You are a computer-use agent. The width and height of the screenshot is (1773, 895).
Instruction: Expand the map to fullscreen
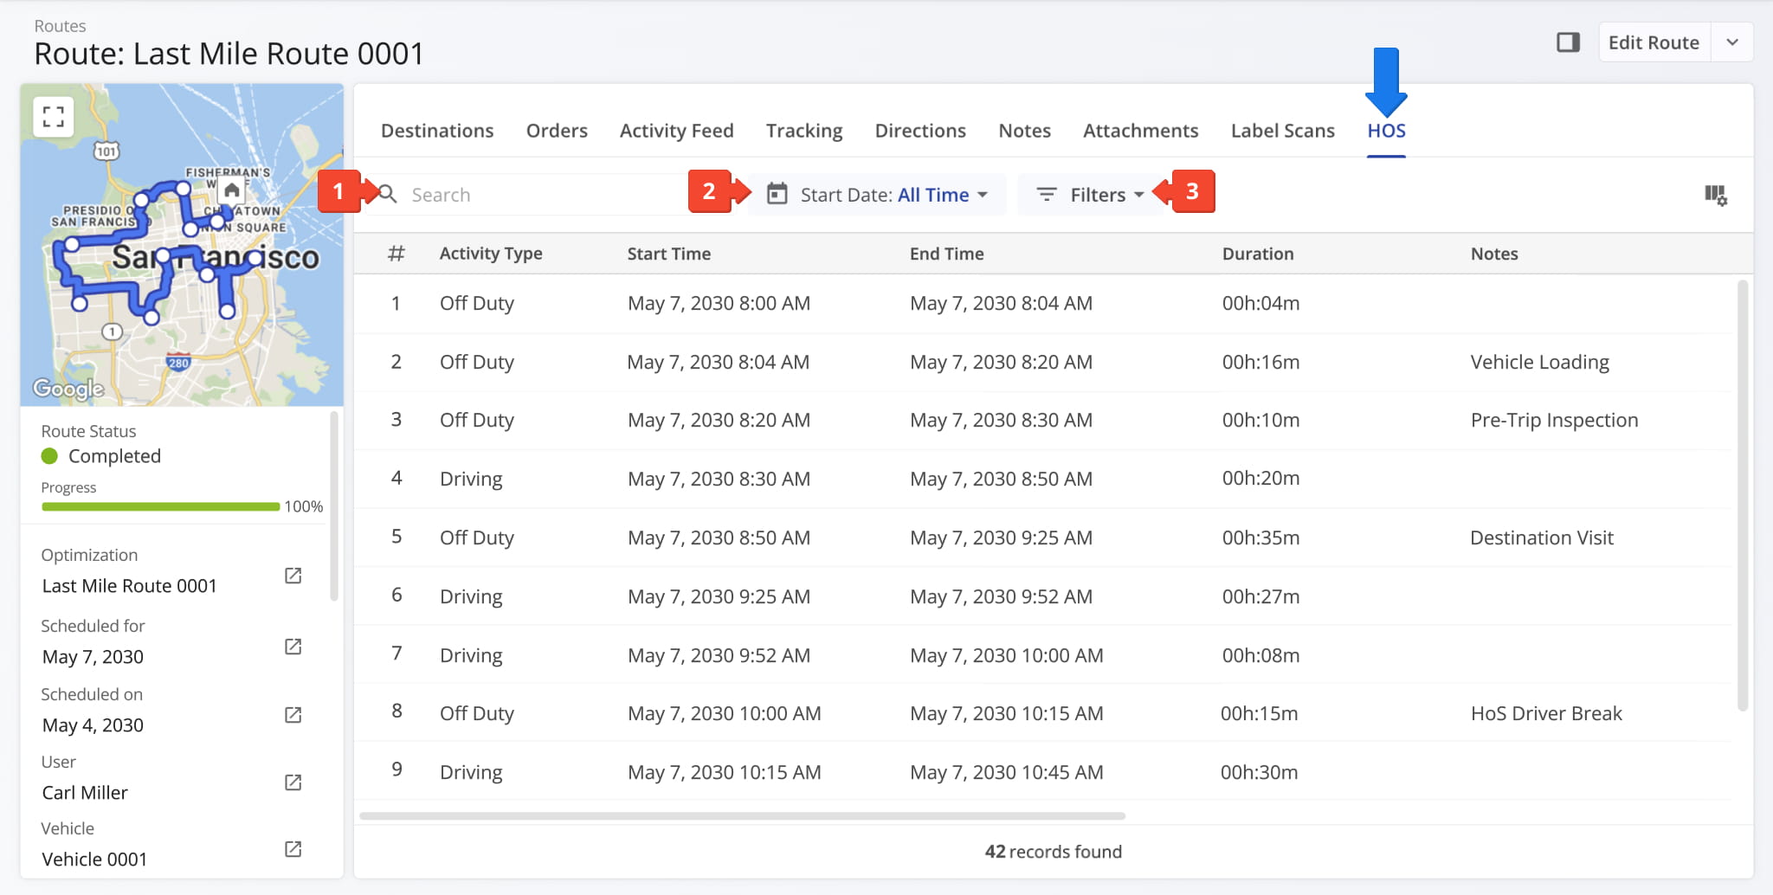53,117
